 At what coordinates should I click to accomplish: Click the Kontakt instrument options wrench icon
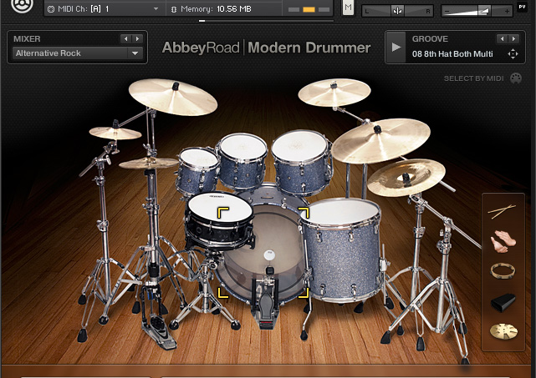point(23,5)
